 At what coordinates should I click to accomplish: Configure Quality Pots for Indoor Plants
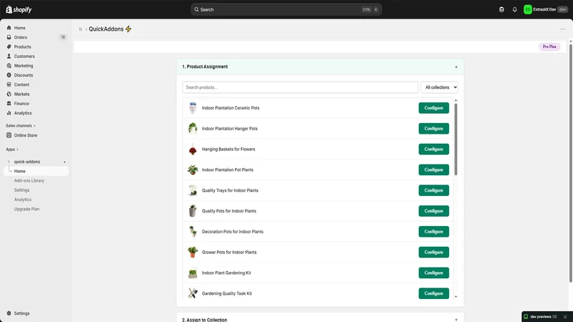click(x=433, y=211)
